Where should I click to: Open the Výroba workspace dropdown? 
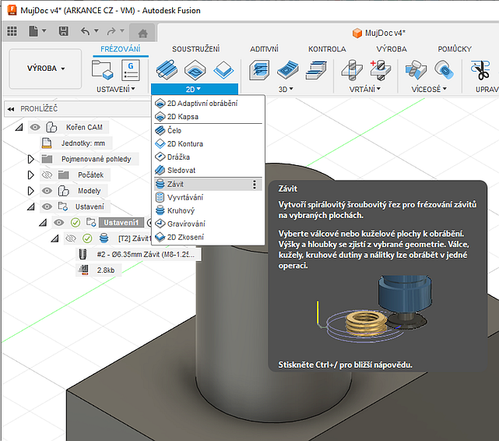(45, 69)
